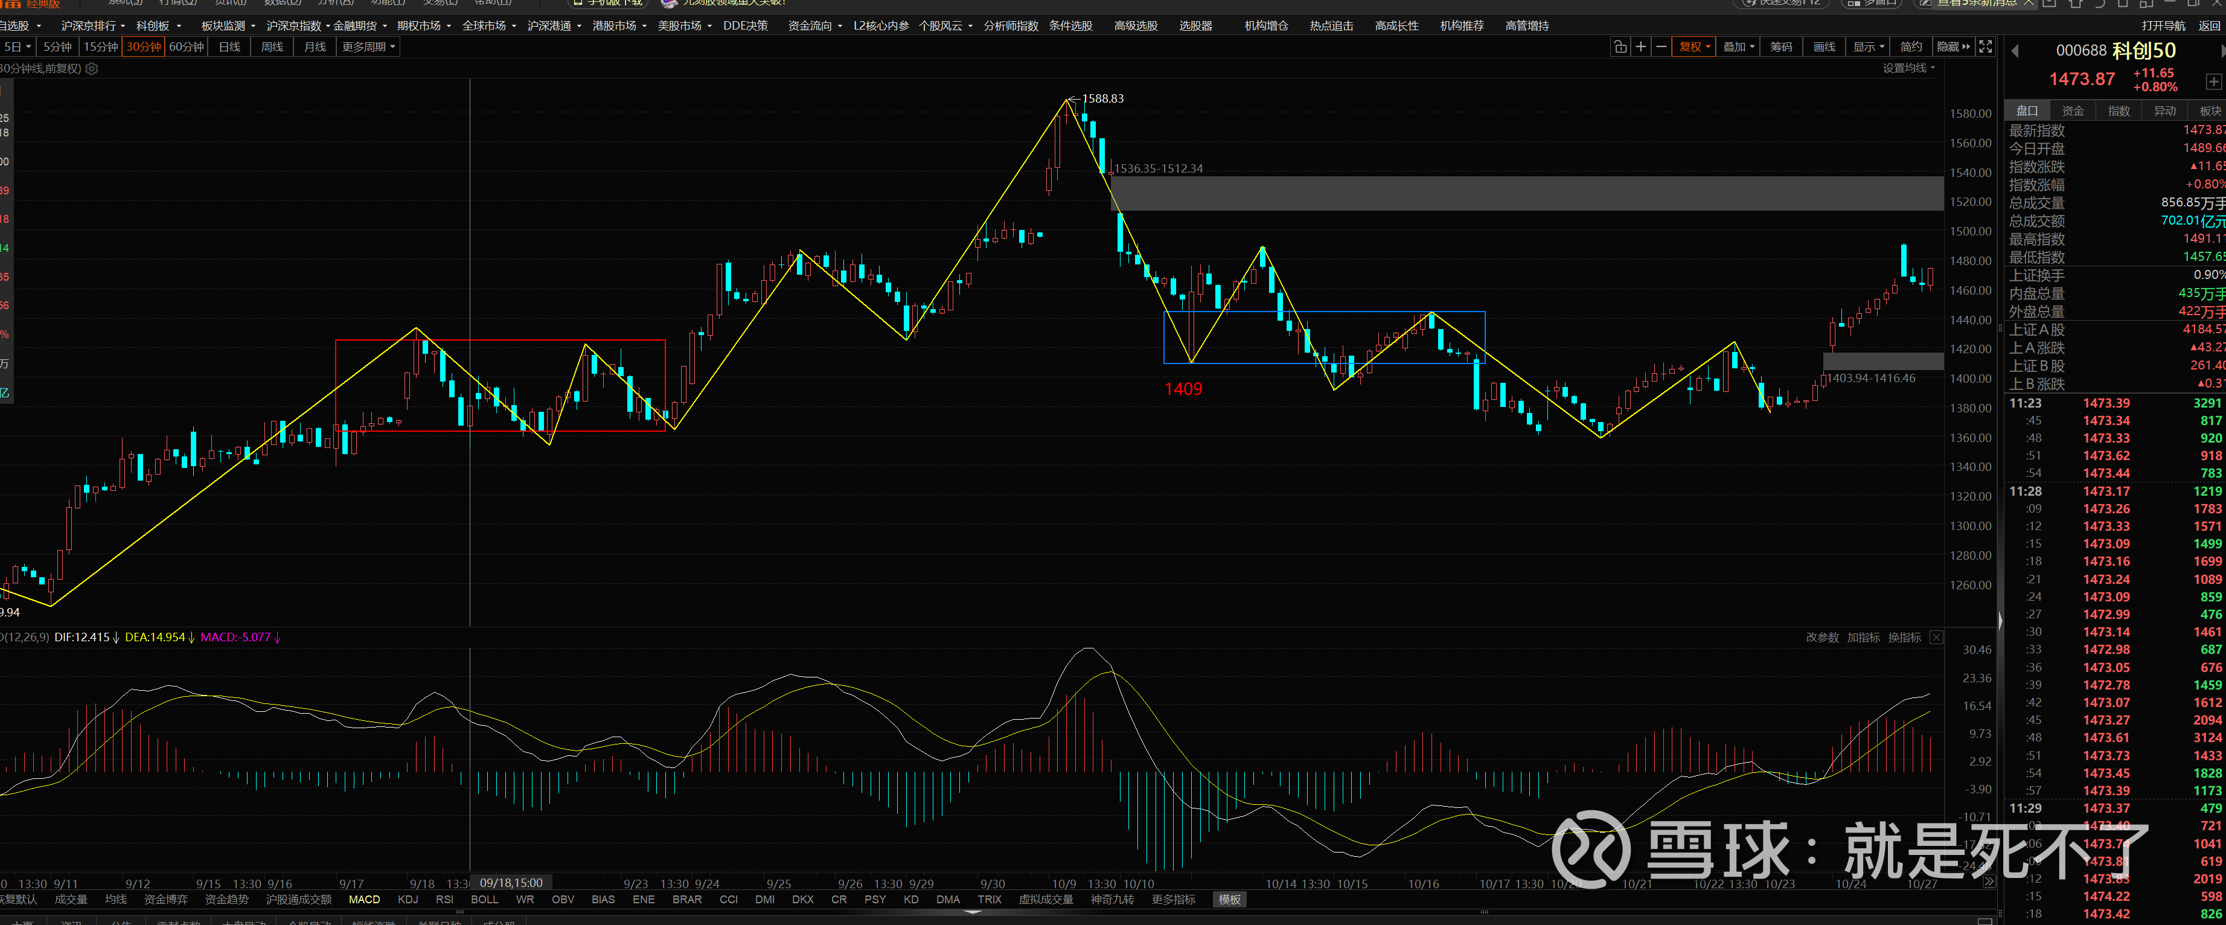
Task: Zoom out chart with minus icon
Action: pos(1660,46)
